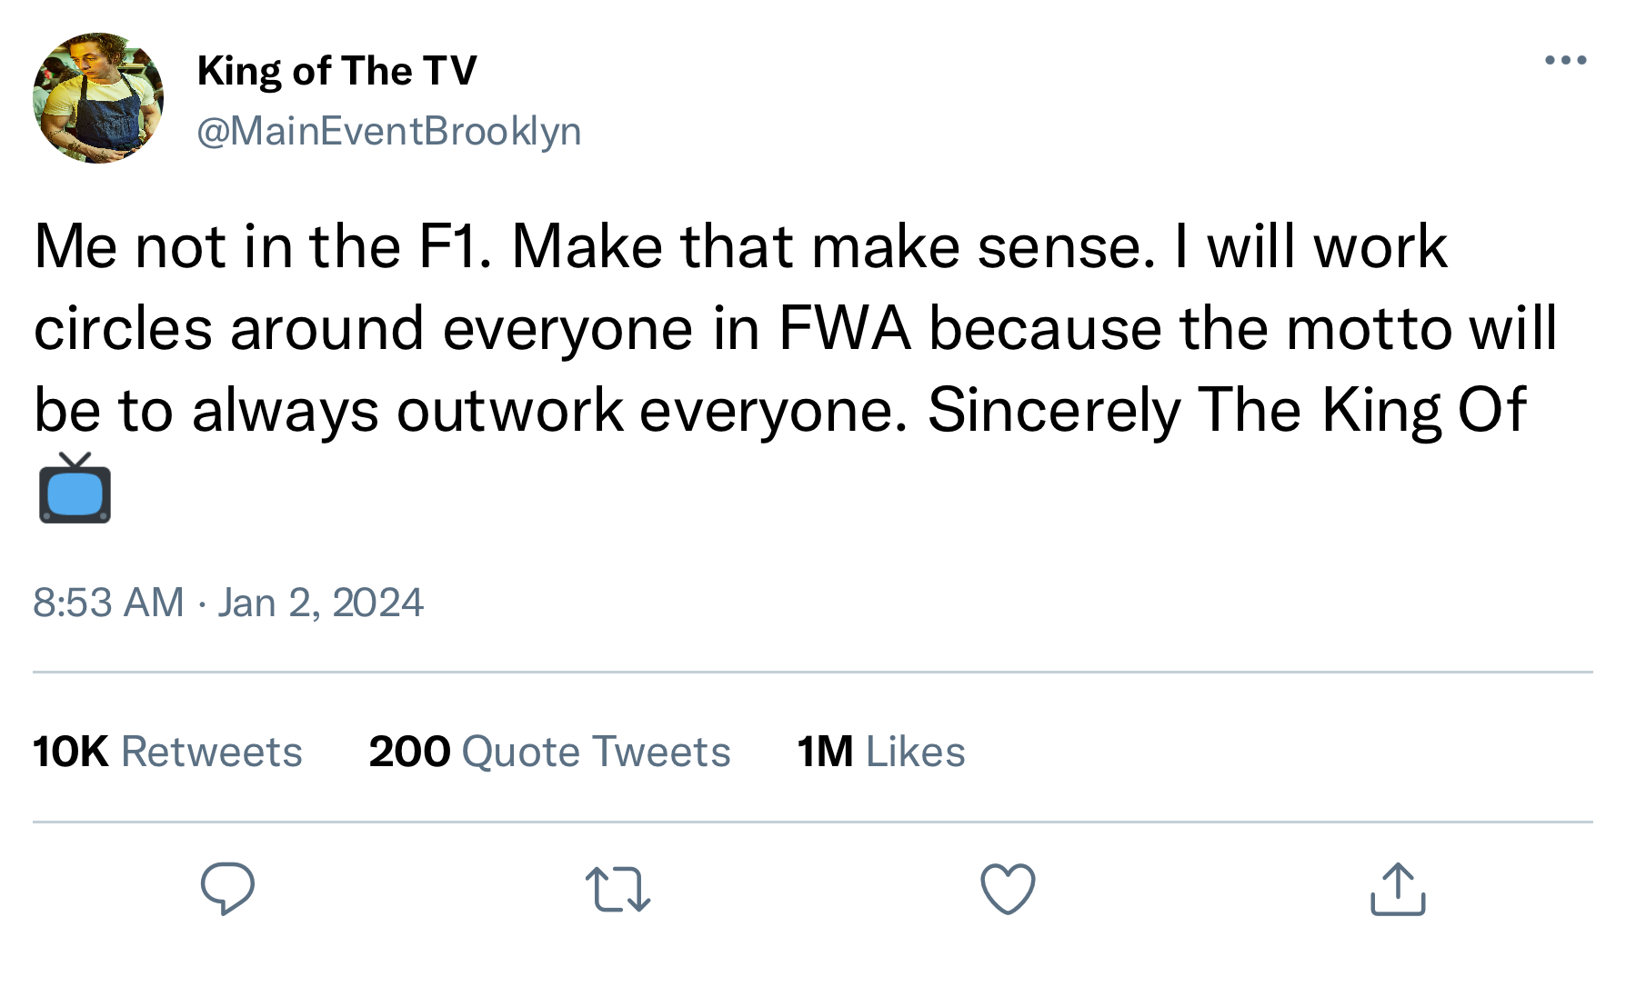Open the King of The TV profile picture
The height and width of the screenshot is (987, 1626).
(98, 98)
